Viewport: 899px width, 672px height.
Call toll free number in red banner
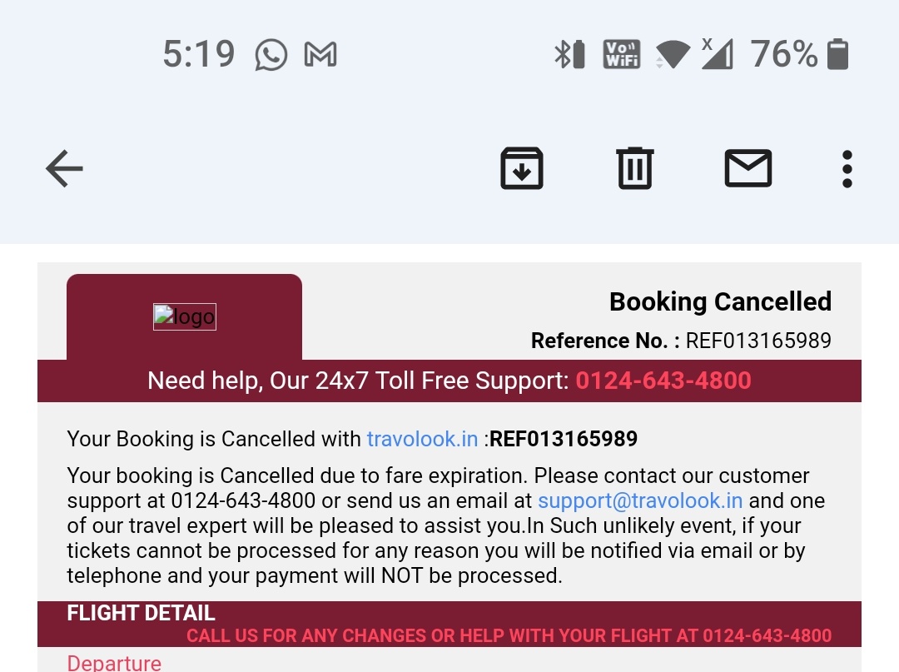point(663,381)
